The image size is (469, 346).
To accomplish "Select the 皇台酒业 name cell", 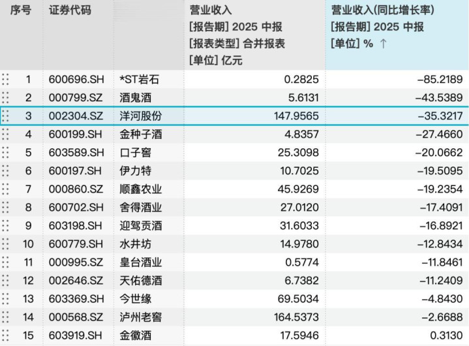I will pyautogui.click(x=141, y=262).
